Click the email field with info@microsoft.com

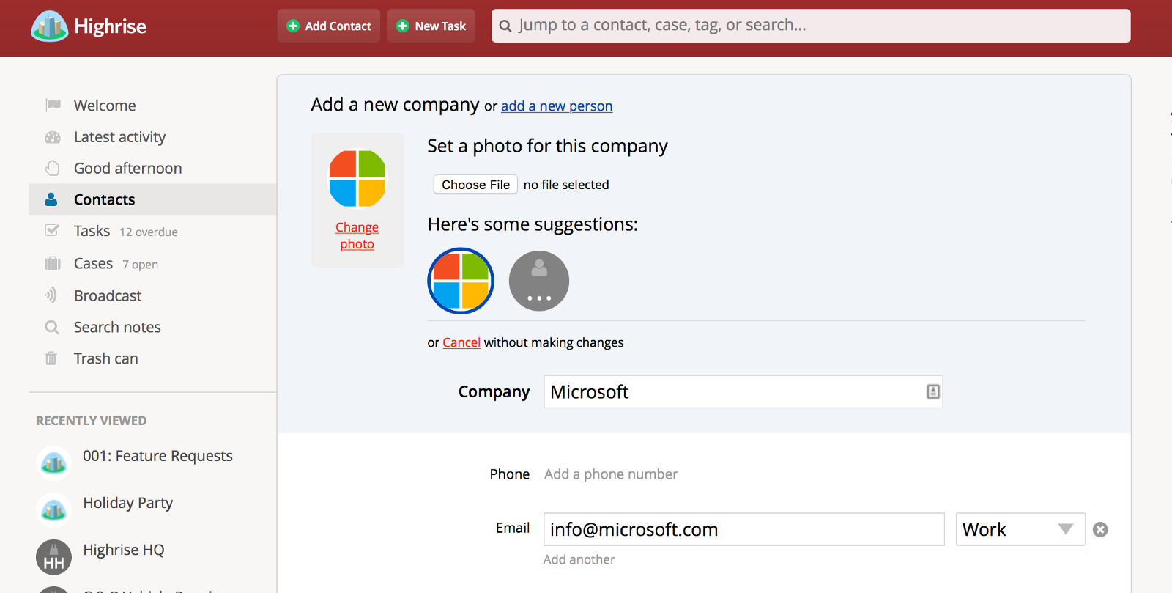(x=743, y=529)
